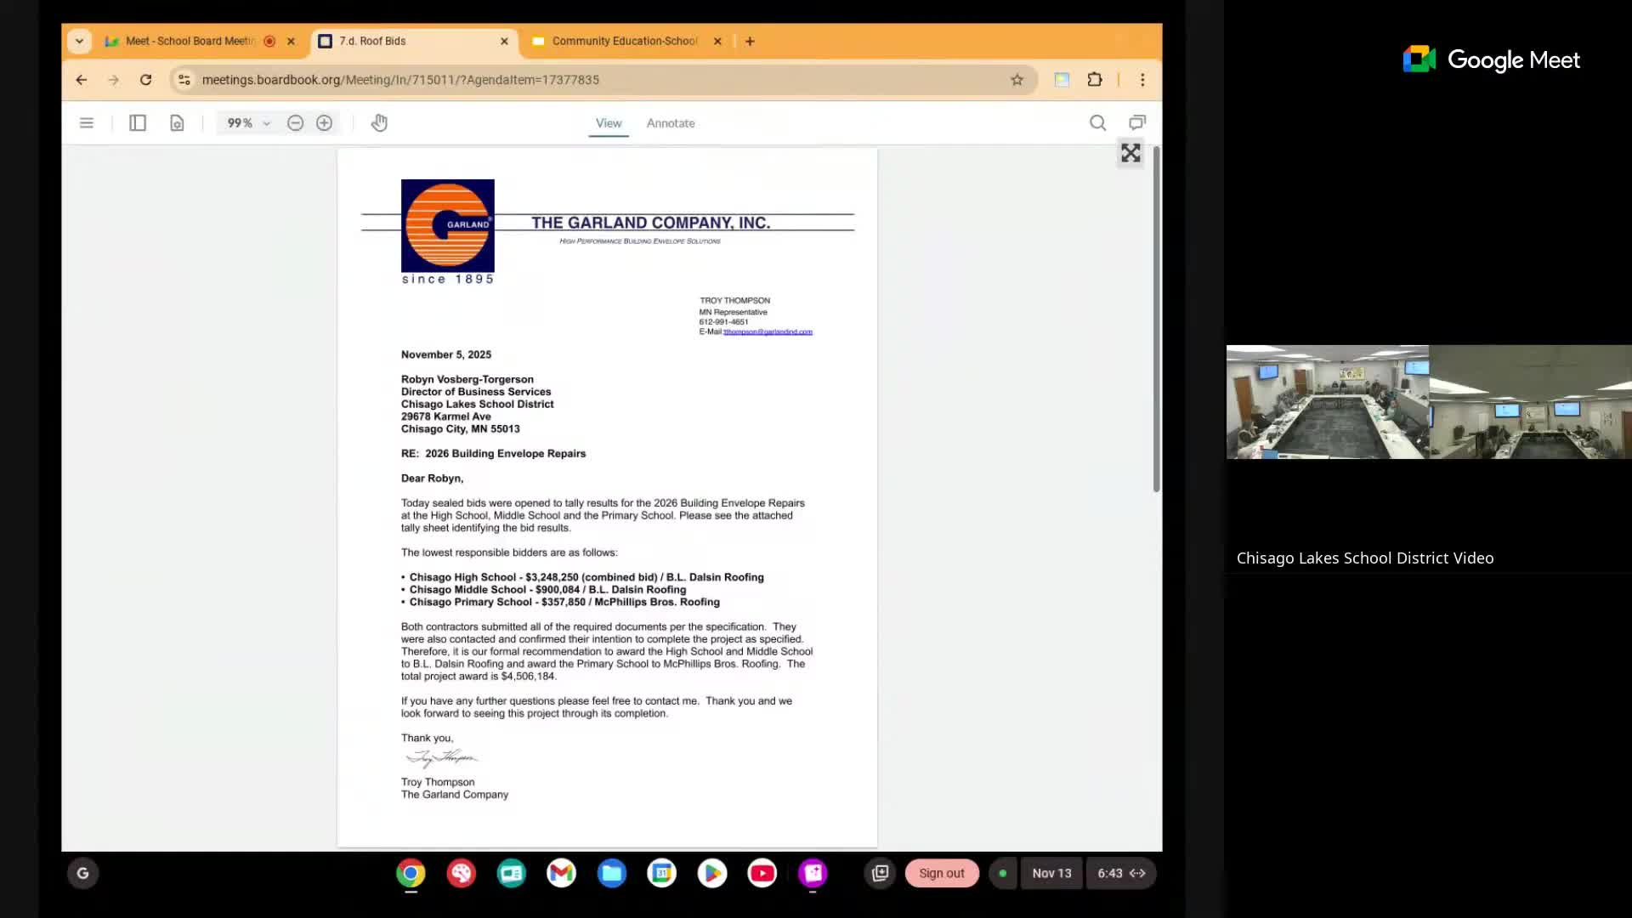Click the email link in letterhead
Image resolution: width=1632 pixels, height=918 pixels.
click(x=768, y=331)
